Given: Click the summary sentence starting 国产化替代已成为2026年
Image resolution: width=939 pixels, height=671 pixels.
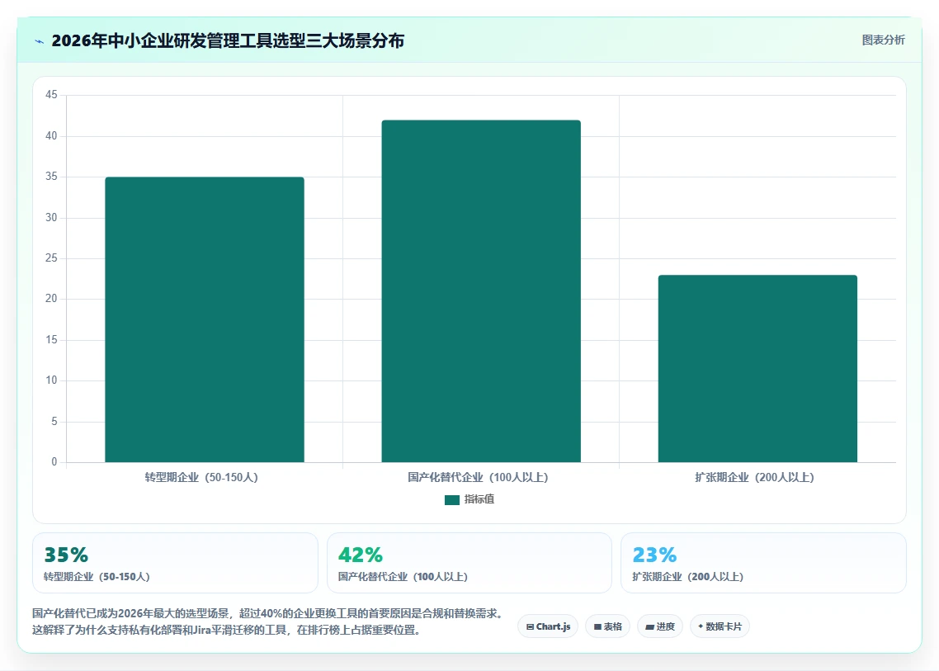Looking at the screenshot, I should (267, 613).
